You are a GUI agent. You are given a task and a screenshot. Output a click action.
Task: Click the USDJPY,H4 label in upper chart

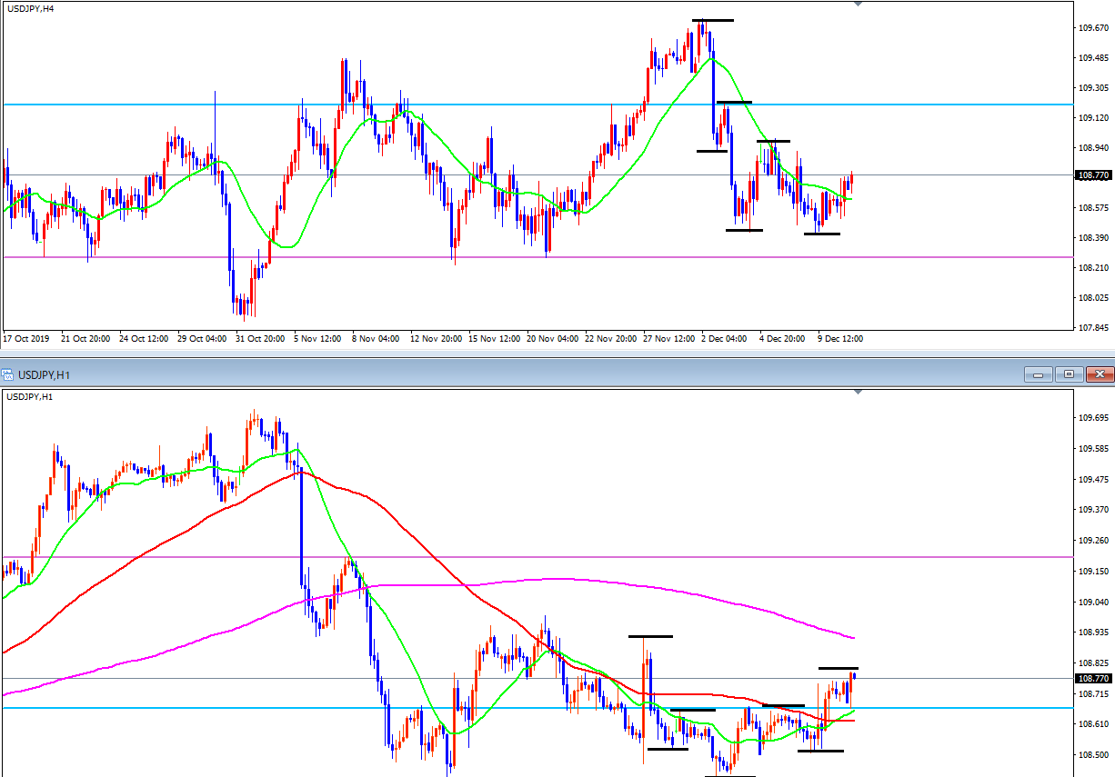pyautogui.click(x=30, y=8)
